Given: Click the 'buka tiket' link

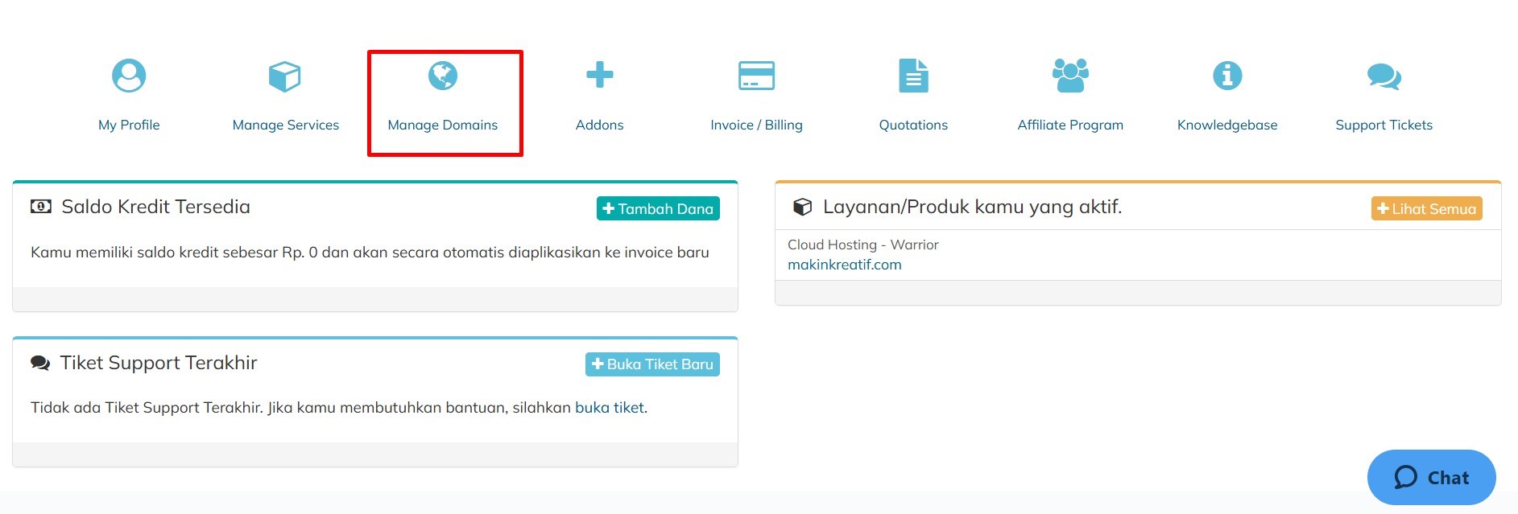Looking at the screenshot, I should [610, 408].
